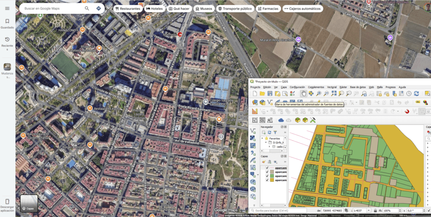Click Descargar aplicación in Maps sidebar
Screen dimensions: 431x217
[x=7, y=206]
